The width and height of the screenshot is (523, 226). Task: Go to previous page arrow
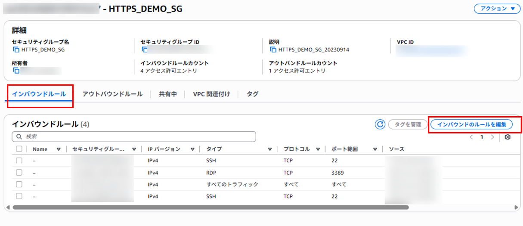pos(471,137)
